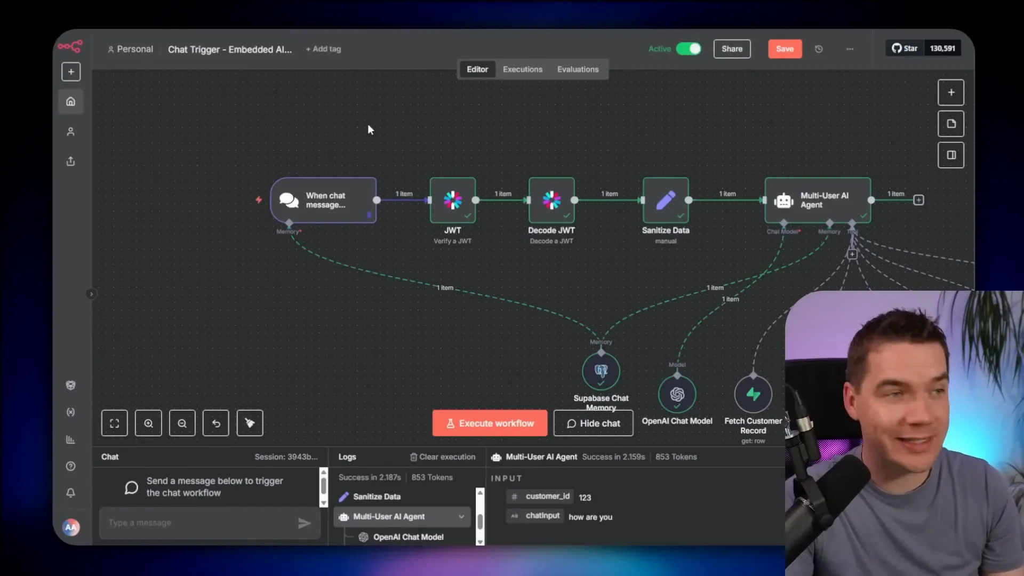Image resolution: width=1024 pixels, height=576 pixels.
Task: Click the zoom in icon
Action: tap(148, 423)
